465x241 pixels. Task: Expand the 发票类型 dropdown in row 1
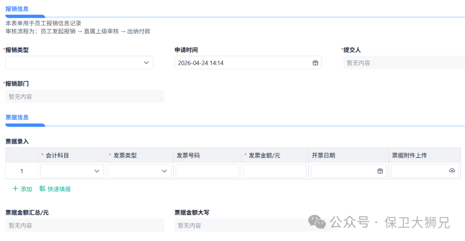pyautogui.click(x=139, y=171)
